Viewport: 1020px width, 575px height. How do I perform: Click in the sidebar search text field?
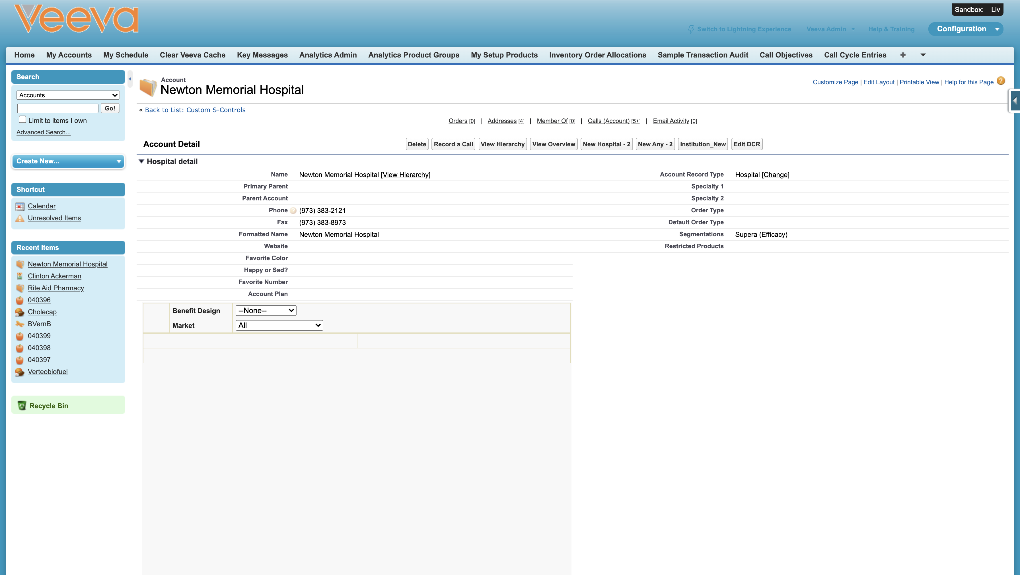[58, 108]
